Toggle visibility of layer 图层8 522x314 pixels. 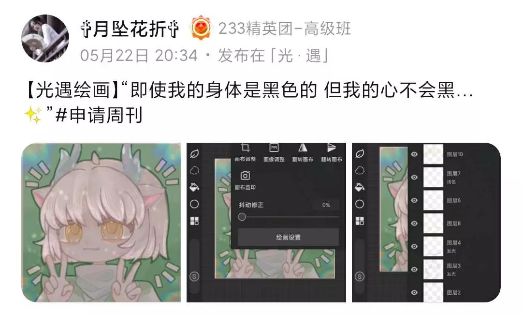pyautogui.click(x=414, y=224)
